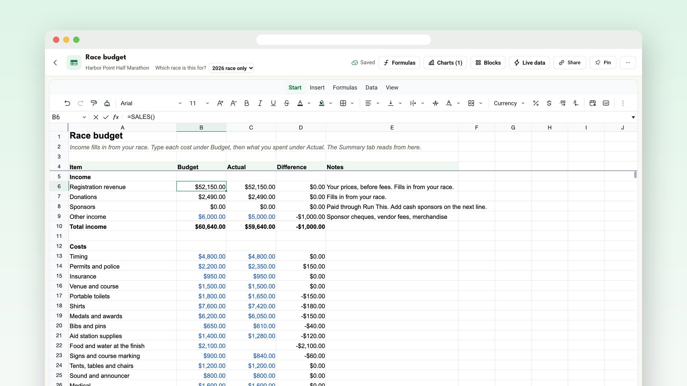687x386 pixels.
Task: Switch to the Data tab
Action: 371,87
